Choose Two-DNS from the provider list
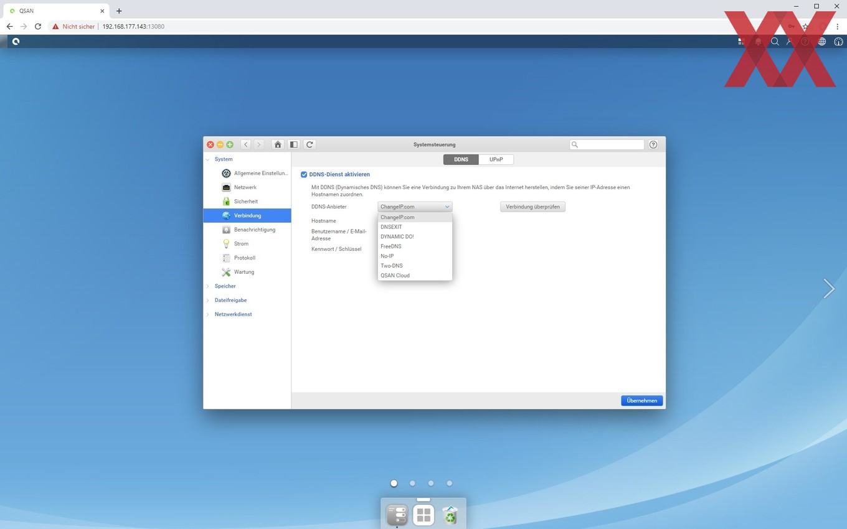The height and width of the screenshot is (529, 847). pyautogui.click(x=415, y=266)
